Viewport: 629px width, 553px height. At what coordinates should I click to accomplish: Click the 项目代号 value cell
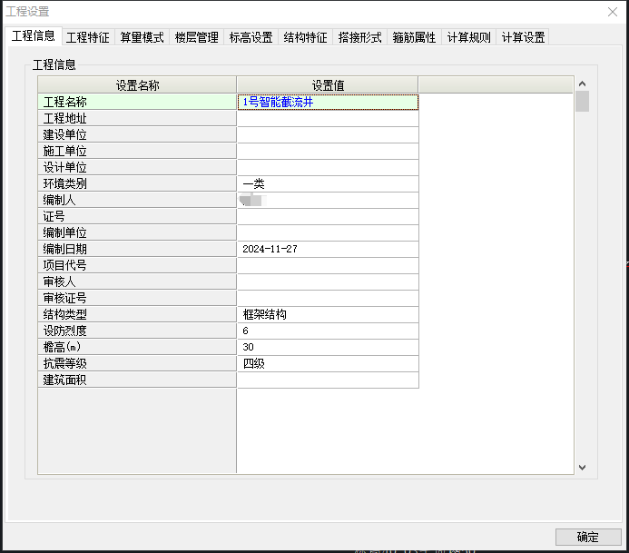point(328,266)
